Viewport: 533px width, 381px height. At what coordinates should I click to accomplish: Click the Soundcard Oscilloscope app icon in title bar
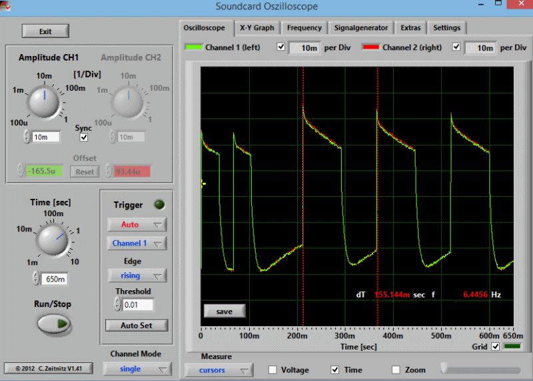coord(5,6)
